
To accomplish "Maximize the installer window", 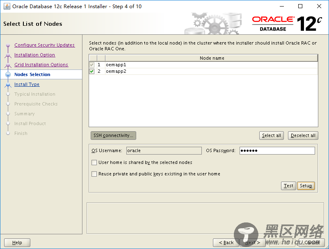I will [x=300, y=6].
